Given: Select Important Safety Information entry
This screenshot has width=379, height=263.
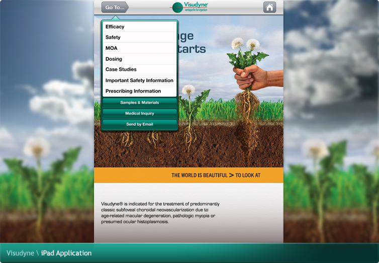Looking at the screenshot, I should point(139,80).
